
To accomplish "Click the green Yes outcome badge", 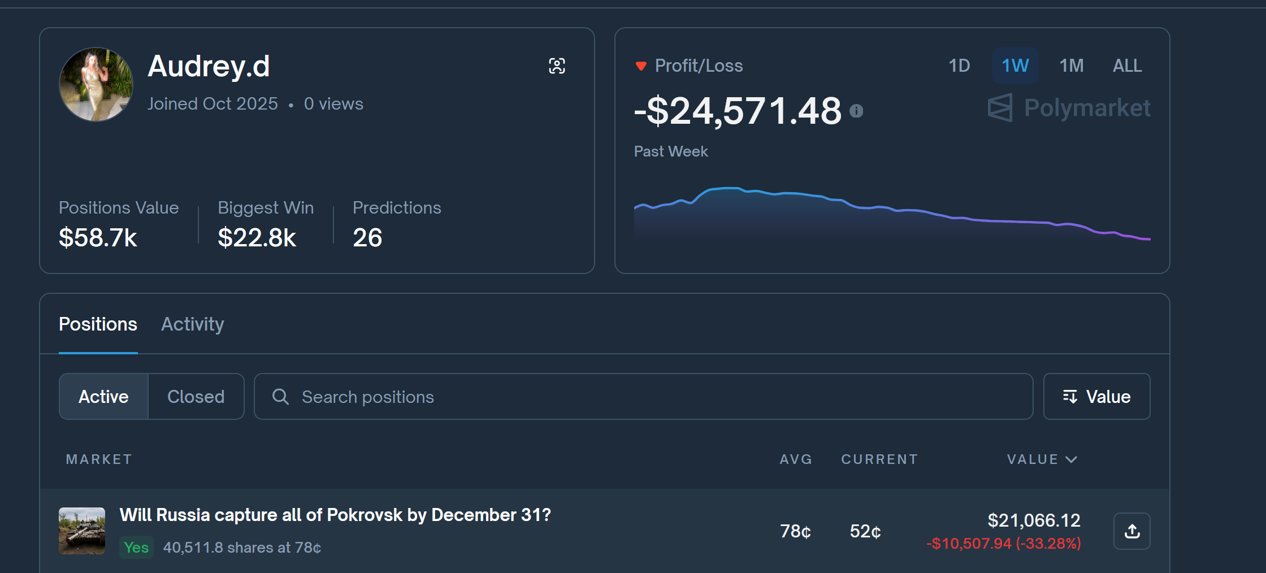I will 136,547.
